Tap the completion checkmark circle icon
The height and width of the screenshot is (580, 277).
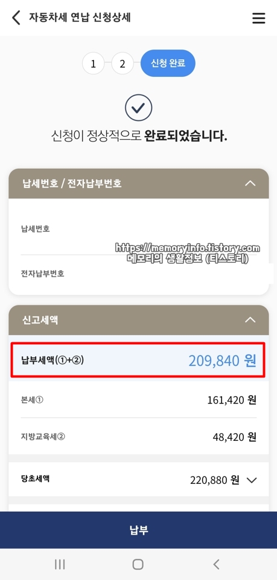point(139,108)
